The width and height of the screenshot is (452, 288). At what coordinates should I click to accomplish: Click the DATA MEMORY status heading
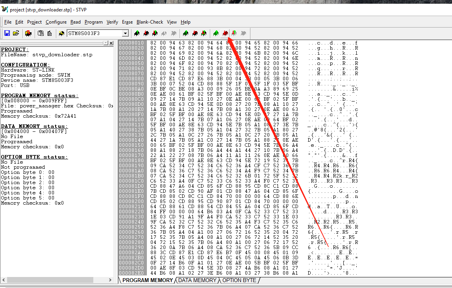[x=34, y=126]
